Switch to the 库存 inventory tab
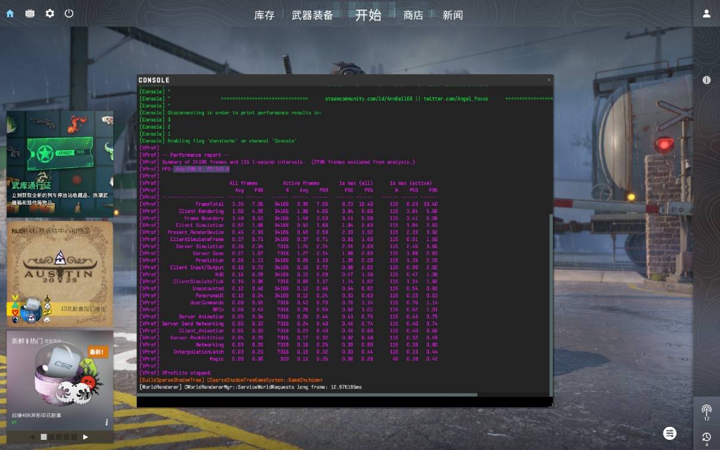 pos(264,15)
